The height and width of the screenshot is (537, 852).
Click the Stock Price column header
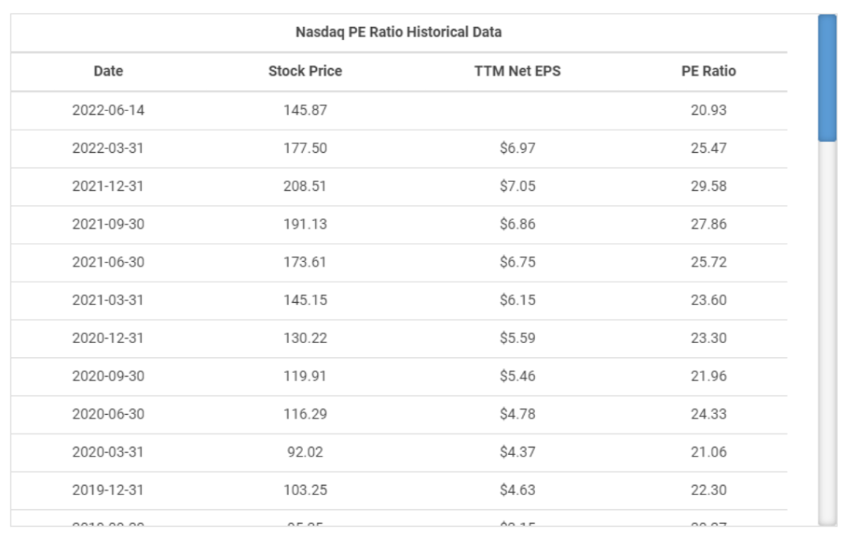coord(305,71)
